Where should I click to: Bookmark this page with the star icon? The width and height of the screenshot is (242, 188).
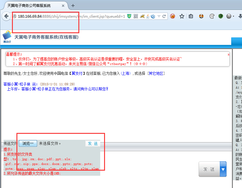coord(182,16)
